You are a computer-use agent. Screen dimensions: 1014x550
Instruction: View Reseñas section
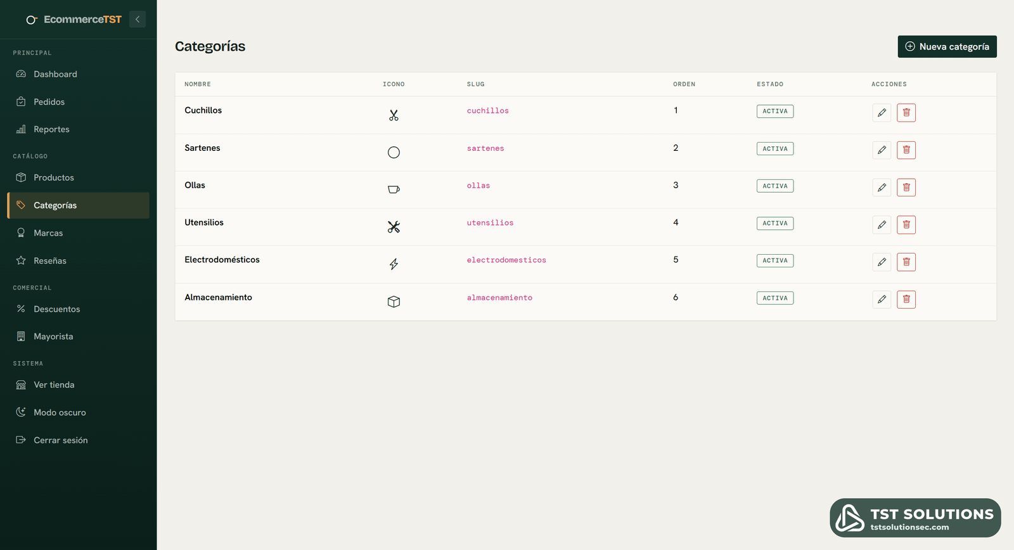coord(79,260)
